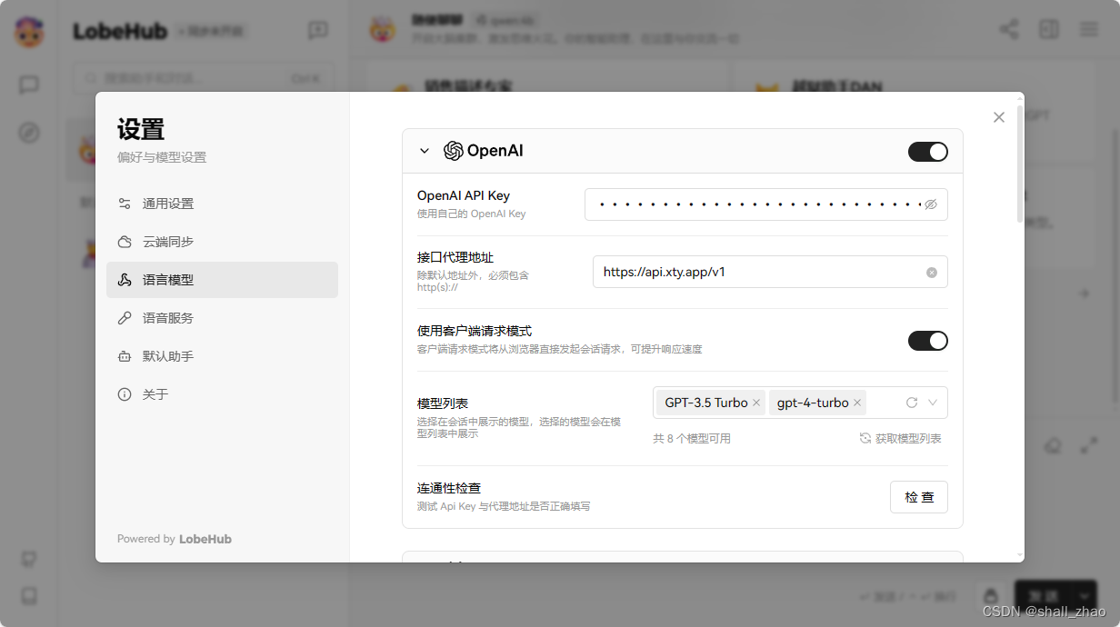The width and height of the screenshot is (1120, 627).
Task: Click the 模型列表 label
Action: [443, 403]
